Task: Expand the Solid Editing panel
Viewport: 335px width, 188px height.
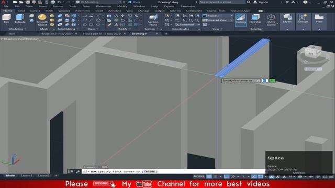Action: [x=68, y=29]
